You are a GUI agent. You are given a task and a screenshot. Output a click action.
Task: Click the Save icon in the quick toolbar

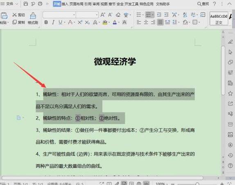point(26,4)
